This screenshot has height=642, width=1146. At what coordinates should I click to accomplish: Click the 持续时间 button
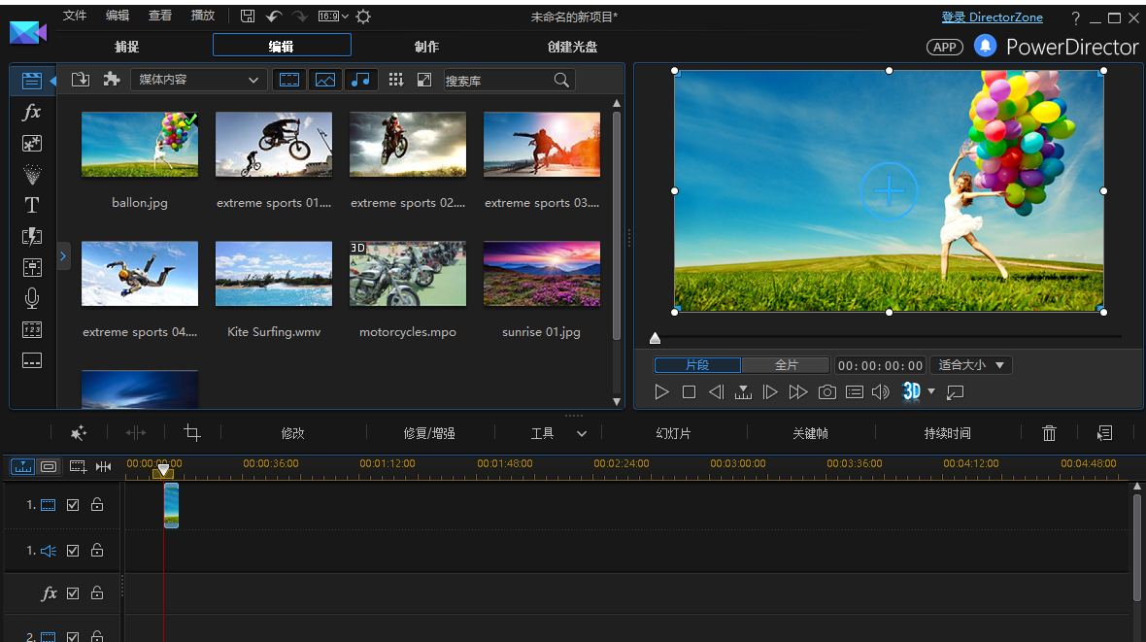tap(947, 433)
